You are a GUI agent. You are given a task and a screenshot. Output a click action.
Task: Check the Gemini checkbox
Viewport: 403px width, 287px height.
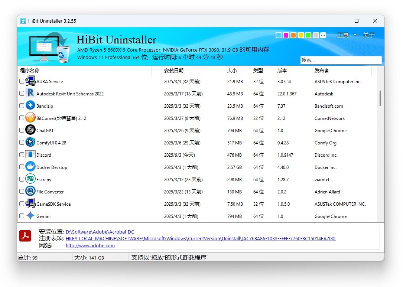[22, 216]
